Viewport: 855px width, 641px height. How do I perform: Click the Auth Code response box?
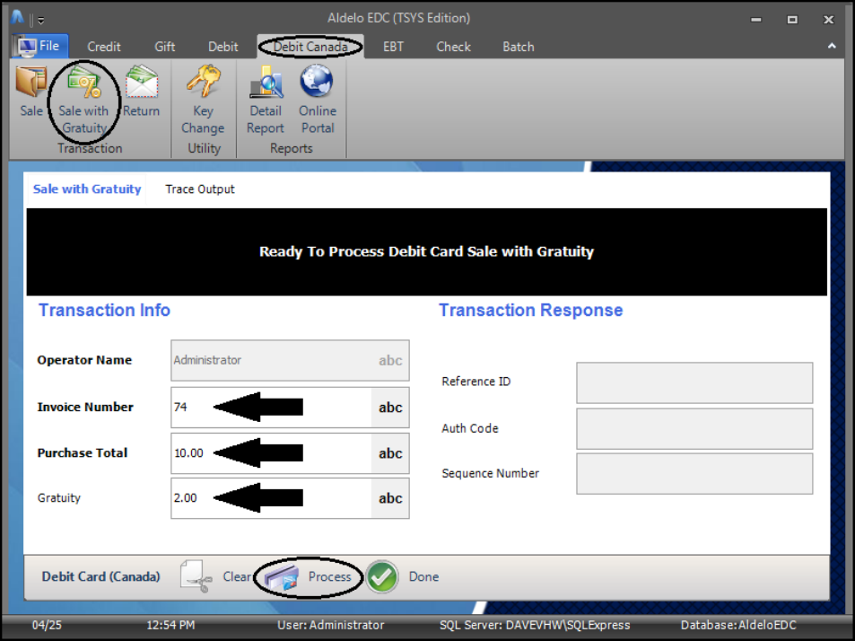tap(694, 429)
